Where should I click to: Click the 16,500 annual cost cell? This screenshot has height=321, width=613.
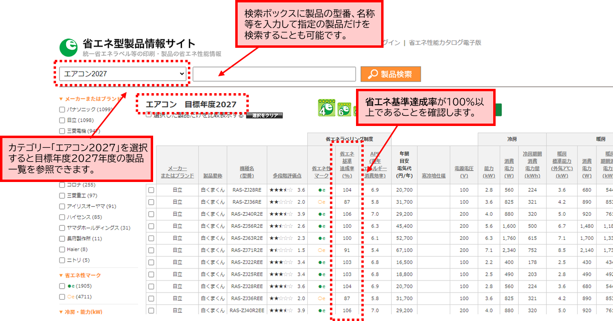tap(404, 263)
